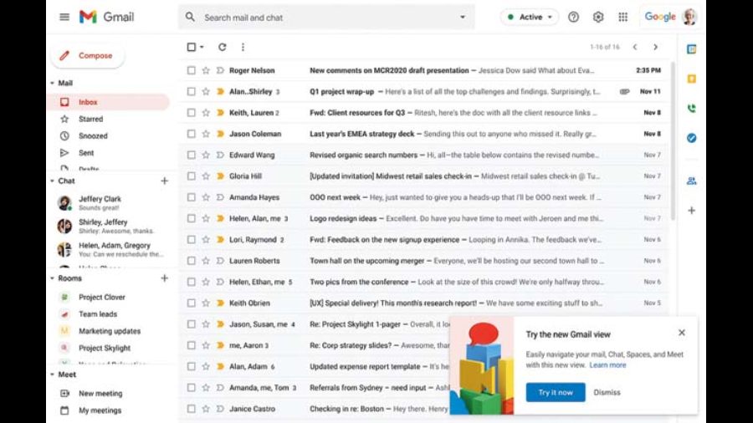Star the Keith Obrien email
753x423 pixels.
(206, 303)
